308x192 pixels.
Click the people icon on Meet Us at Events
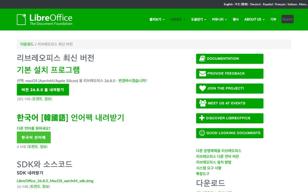(203, 103)
